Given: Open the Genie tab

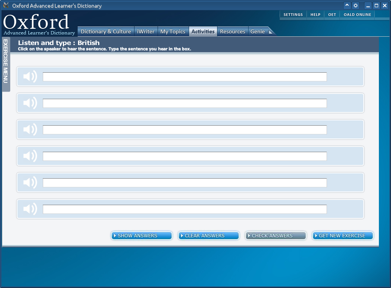Looking at the screenshot, I should click(258, 32).
